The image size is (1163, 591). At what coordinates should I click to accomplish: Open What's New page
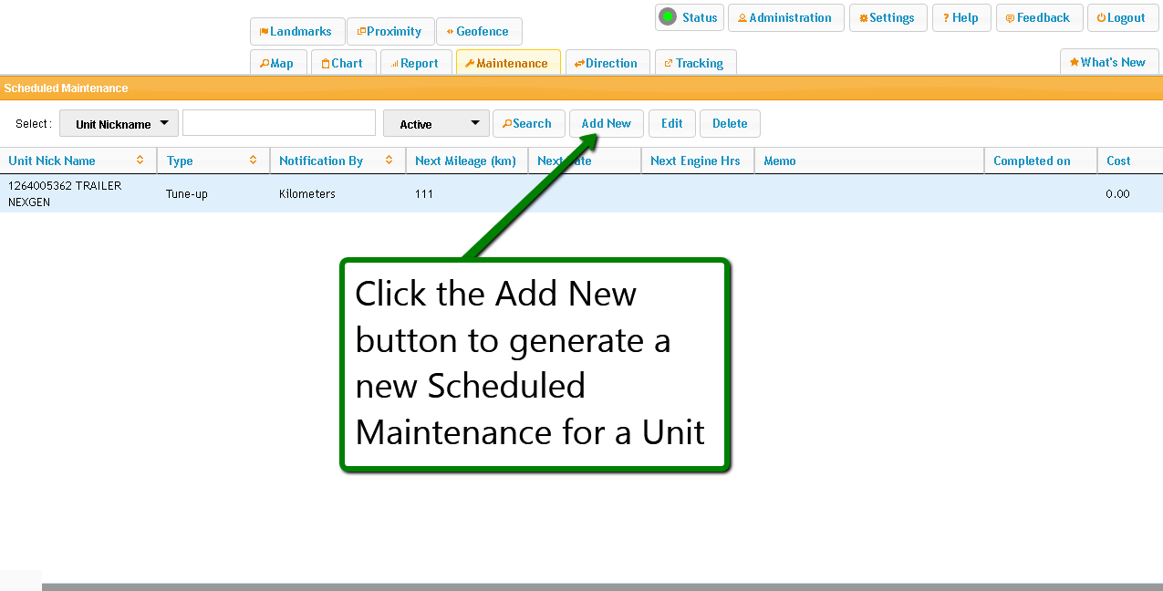tap(1108, 63)
